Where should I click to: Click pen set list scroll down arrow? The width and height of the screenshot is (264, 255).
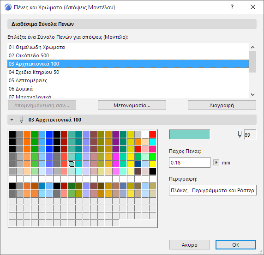pos(252,95)
